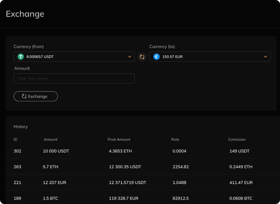Expand the Currency (to) dropdown chevron
Screen dimensions: 280x204
265,57
